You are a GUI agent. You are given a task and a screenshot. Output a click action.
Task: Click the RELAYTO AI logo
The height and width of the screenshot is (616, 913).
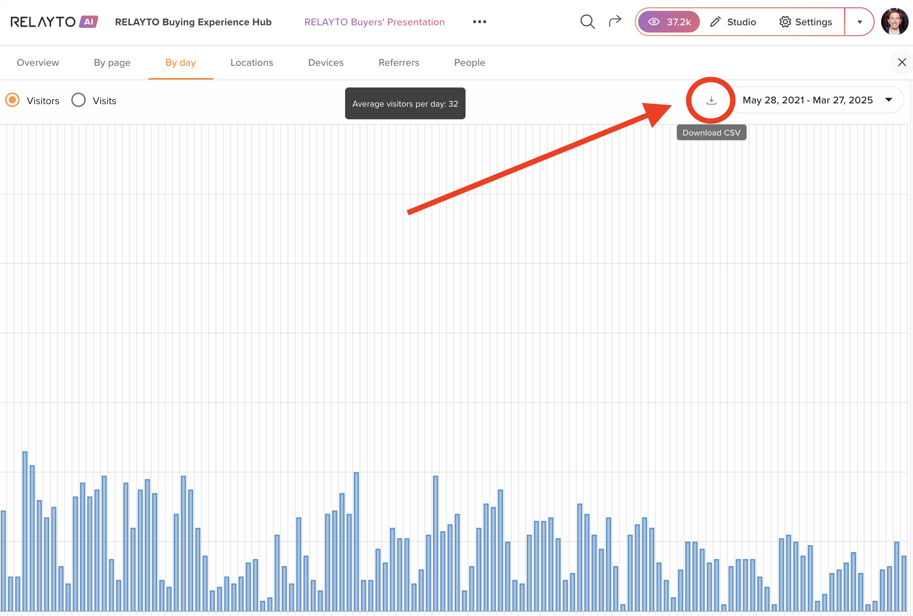point(54,22)
